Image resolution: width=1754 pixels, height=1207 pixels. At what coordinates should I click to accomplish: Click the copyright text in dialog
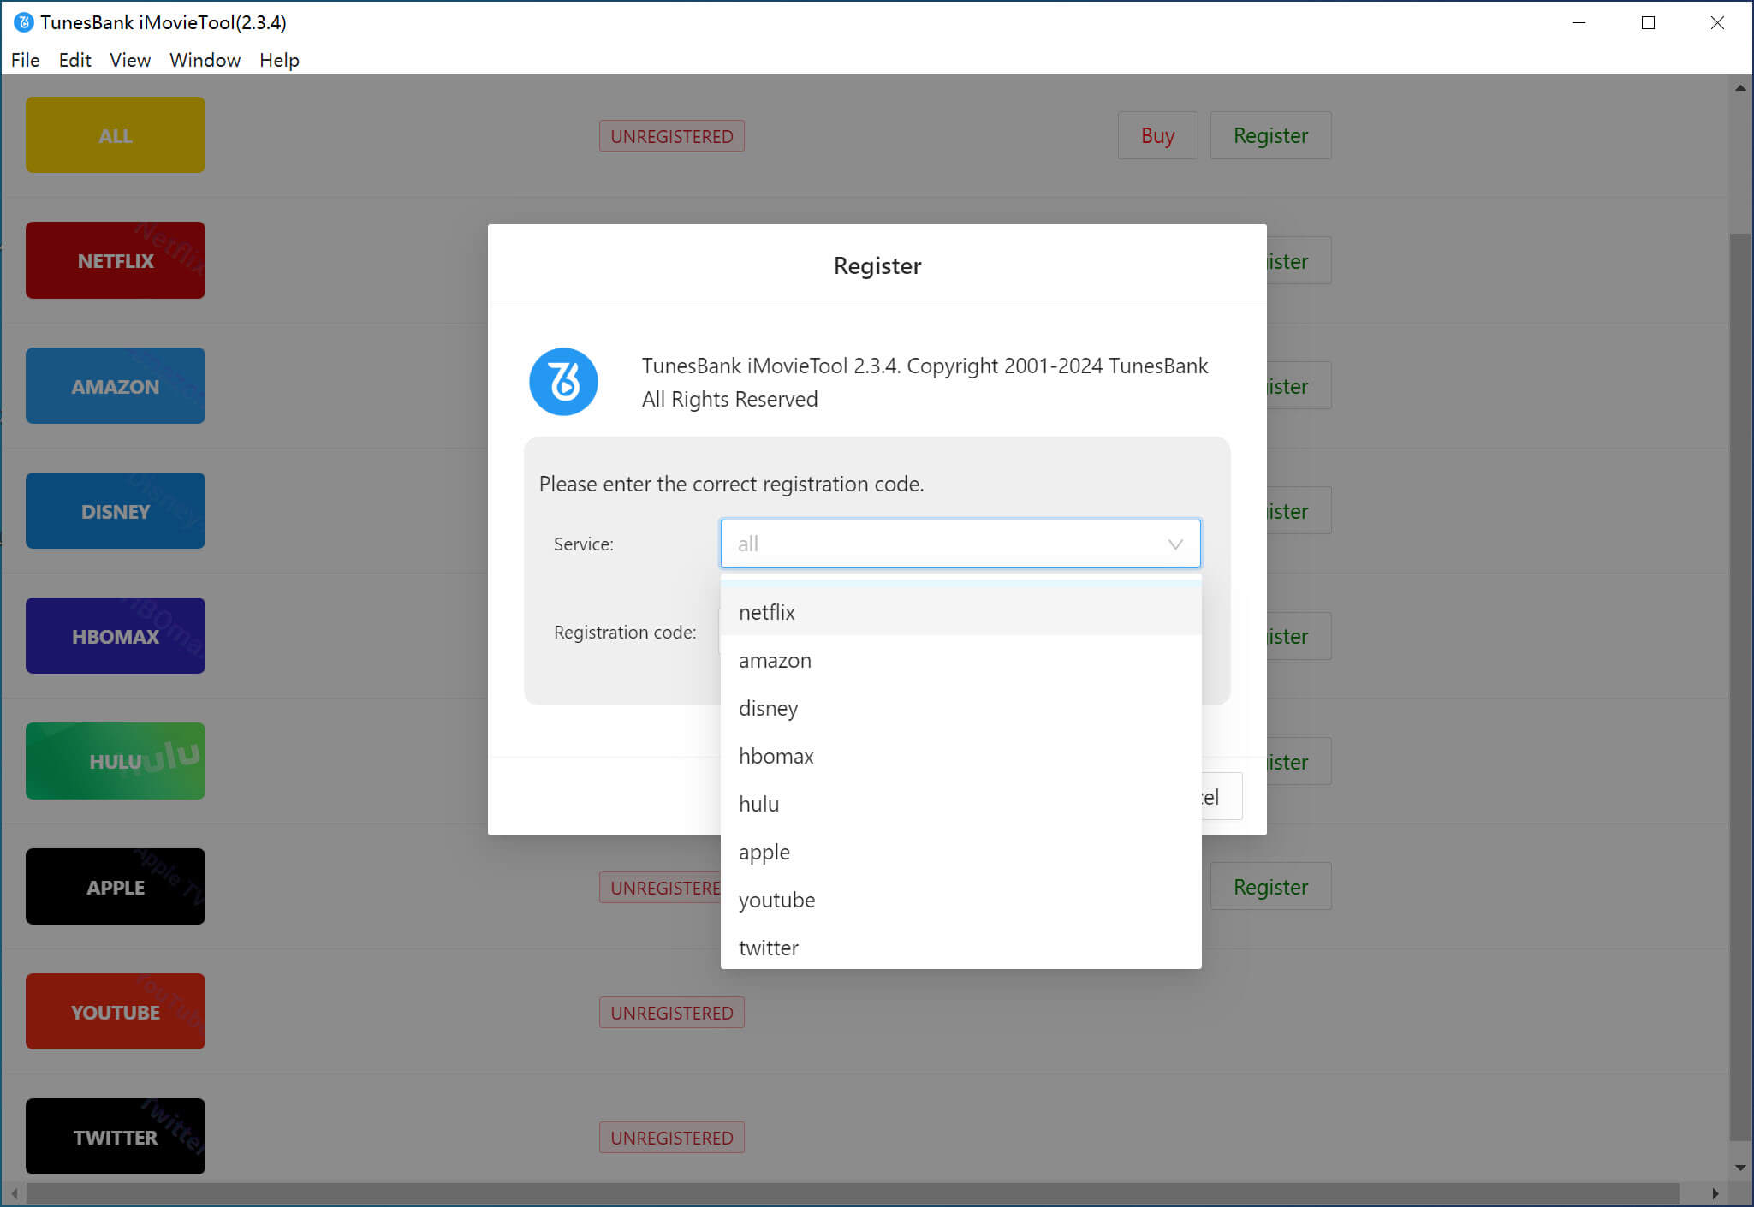tap(925, 382)
